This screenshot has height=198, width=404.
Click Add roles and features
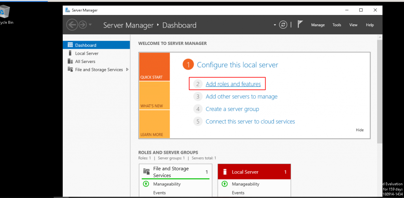[x=233, y=84]
